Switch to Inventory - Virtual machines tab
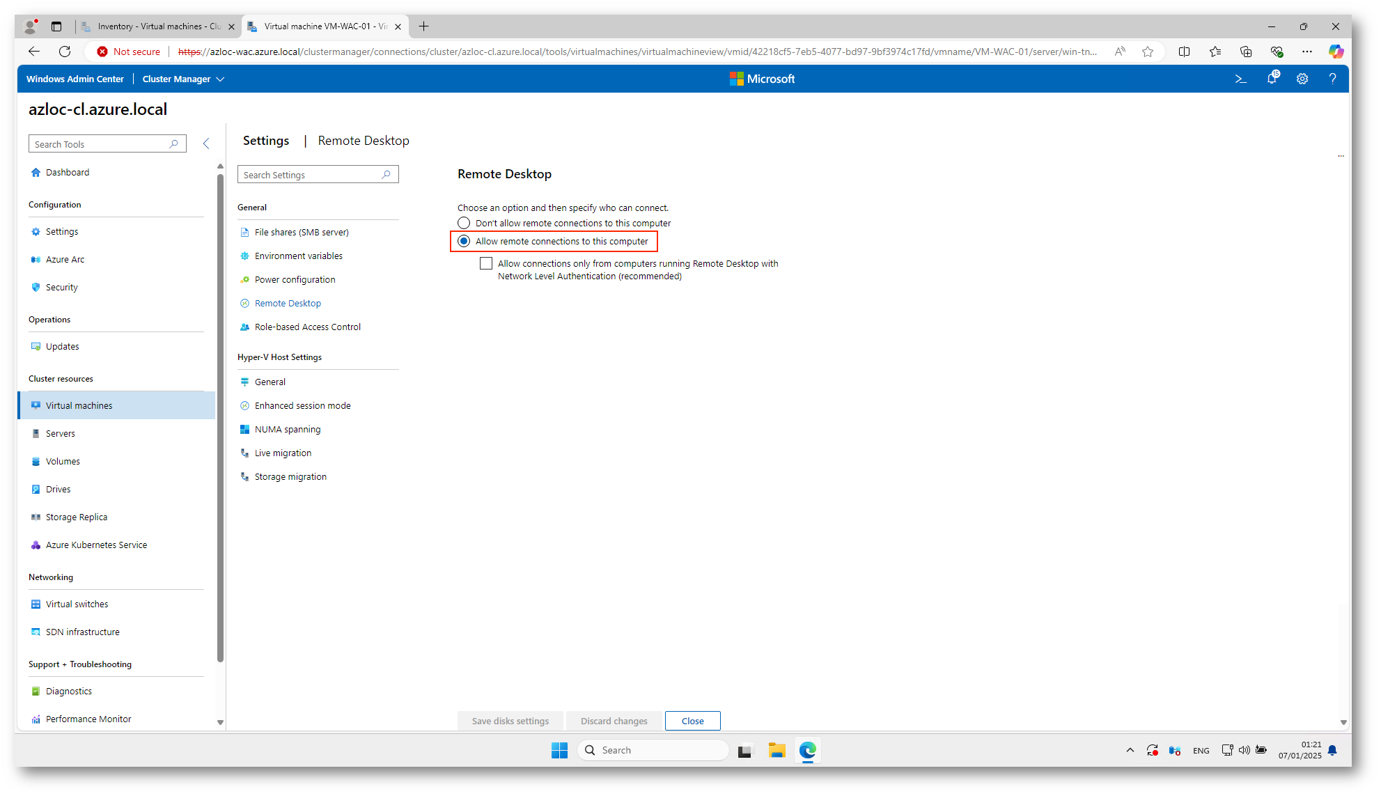 [159, 26]
